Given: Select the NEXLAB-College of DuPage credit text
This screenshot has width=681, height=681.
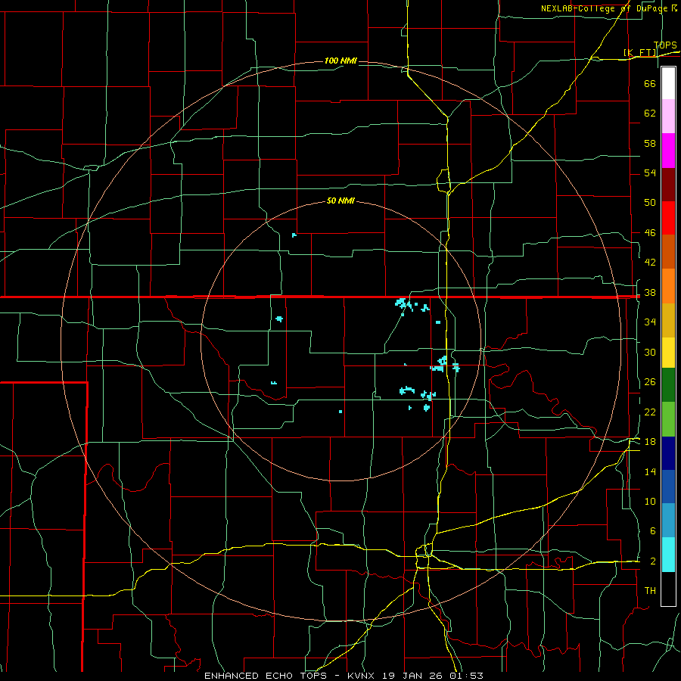Looking at the screenshot, I should [609, 8].
